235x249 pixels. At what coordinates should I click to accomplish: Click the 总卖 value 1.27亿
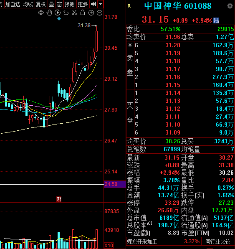click(225, 37)
